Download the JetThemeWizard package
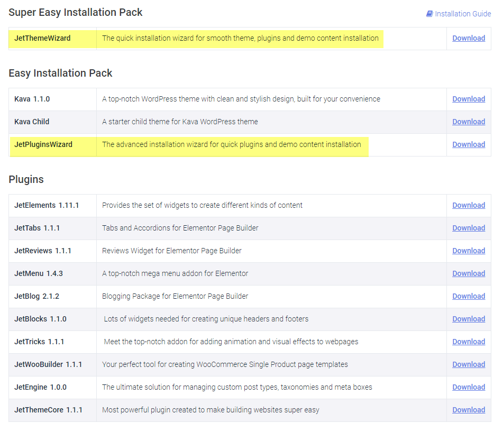This screenshot has width=503, height=432. pos(468,38)
